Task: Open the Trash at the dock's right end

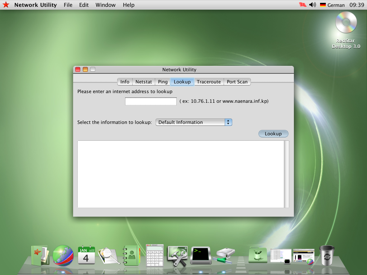Action: click(327, 254)
